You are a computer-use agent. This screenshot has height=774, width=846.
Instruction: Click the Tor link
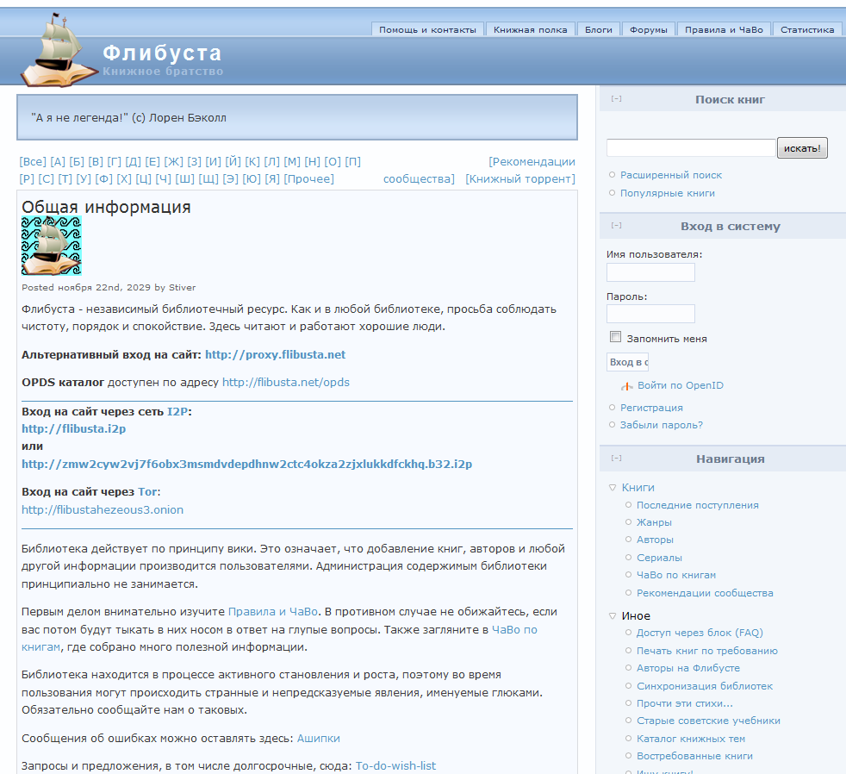click(147, 491)
